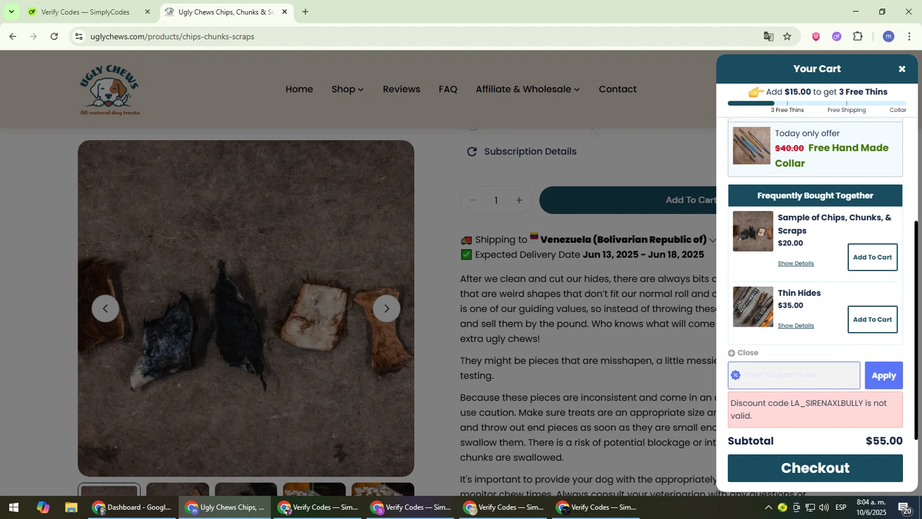Screen dimensions: 922x519
Task: Open Subscription Details link
Action: (522, 151)
